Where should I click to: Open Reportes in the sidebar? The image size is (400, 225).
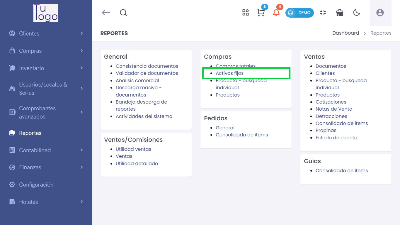click(46, 133)
